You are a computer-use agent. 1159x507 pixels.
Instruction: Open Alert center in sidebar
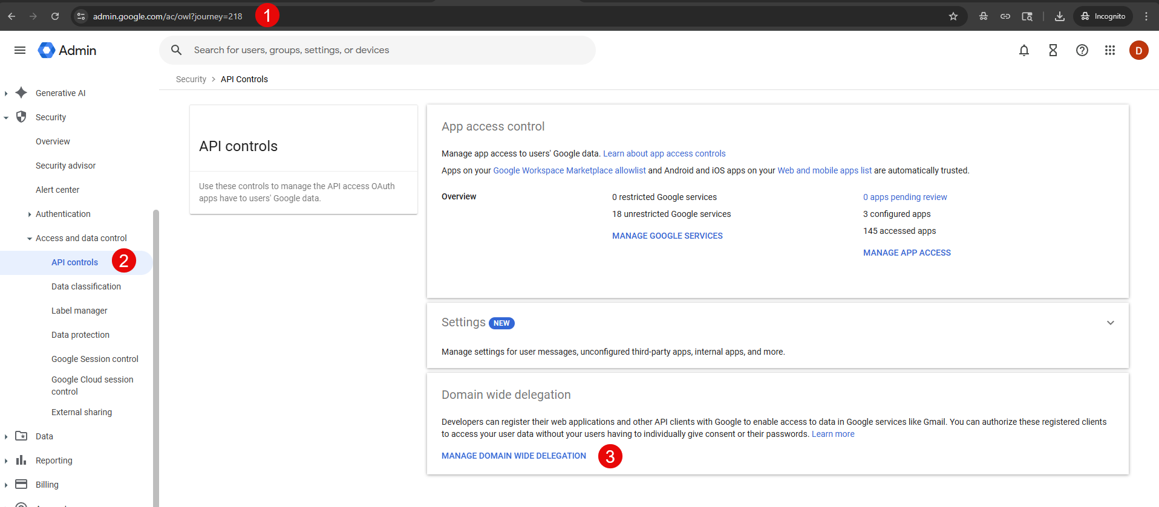57,190
